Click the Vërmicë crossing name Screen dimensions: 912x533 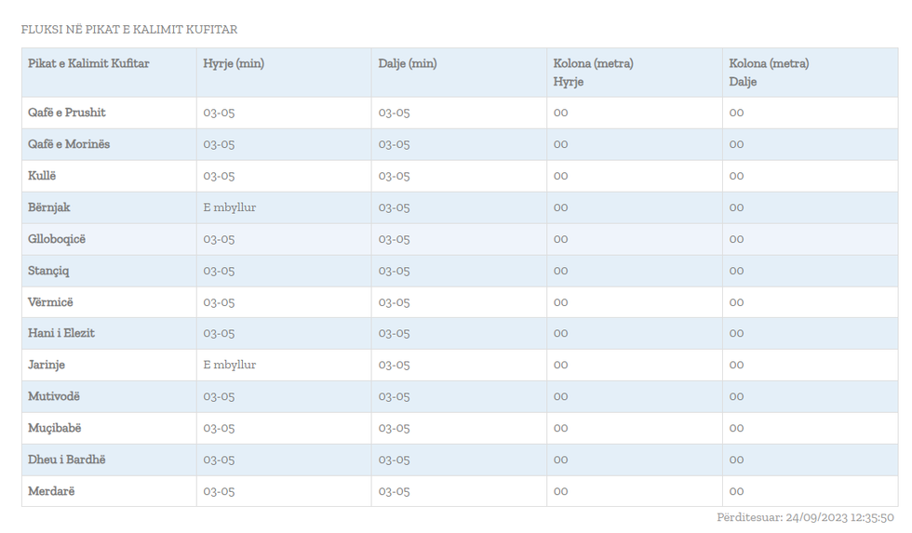(50, 302)
